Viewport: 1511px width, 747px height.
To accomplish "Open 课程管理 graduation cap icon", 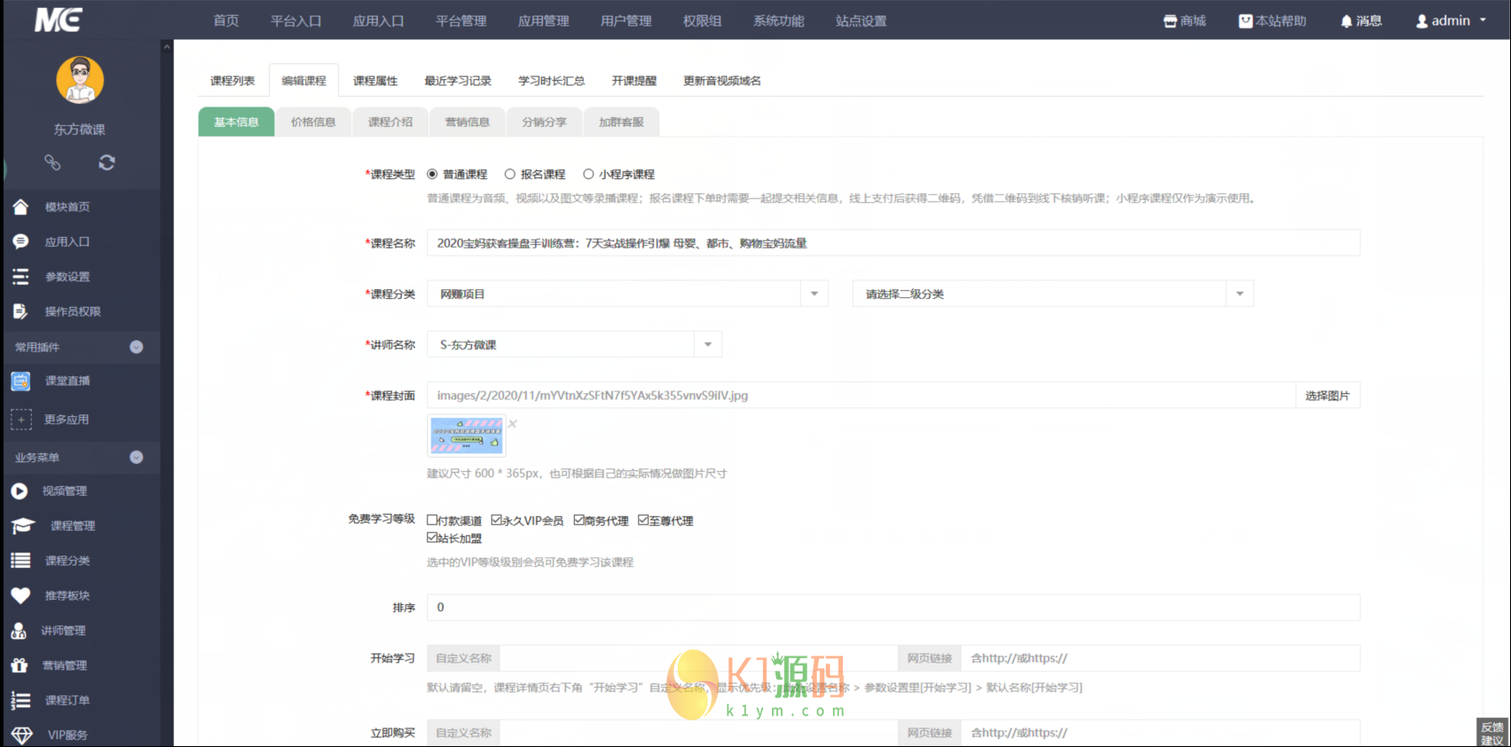I will pos(23,526).
